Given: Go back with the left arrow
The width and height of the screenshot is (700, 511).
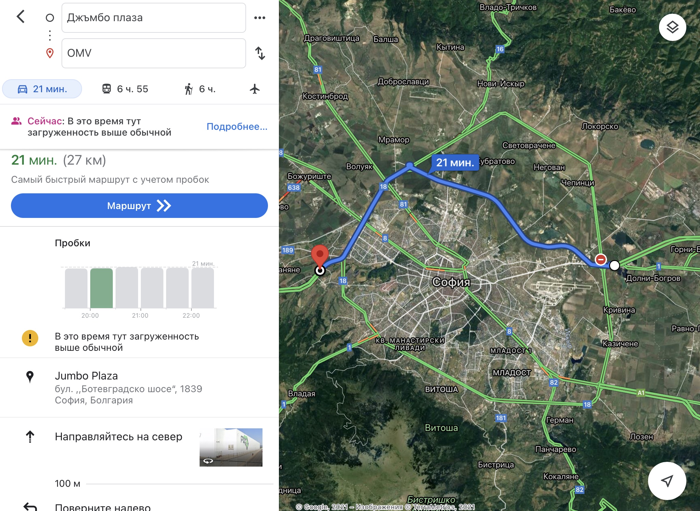Looking at the screenshot, I should coord(21,17).
